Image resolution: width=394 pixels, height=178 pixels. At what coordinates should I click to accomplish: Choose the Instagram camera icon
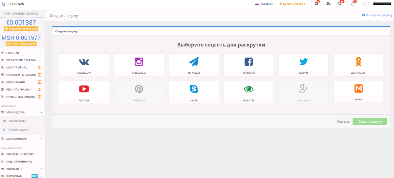tap(139, 62)
